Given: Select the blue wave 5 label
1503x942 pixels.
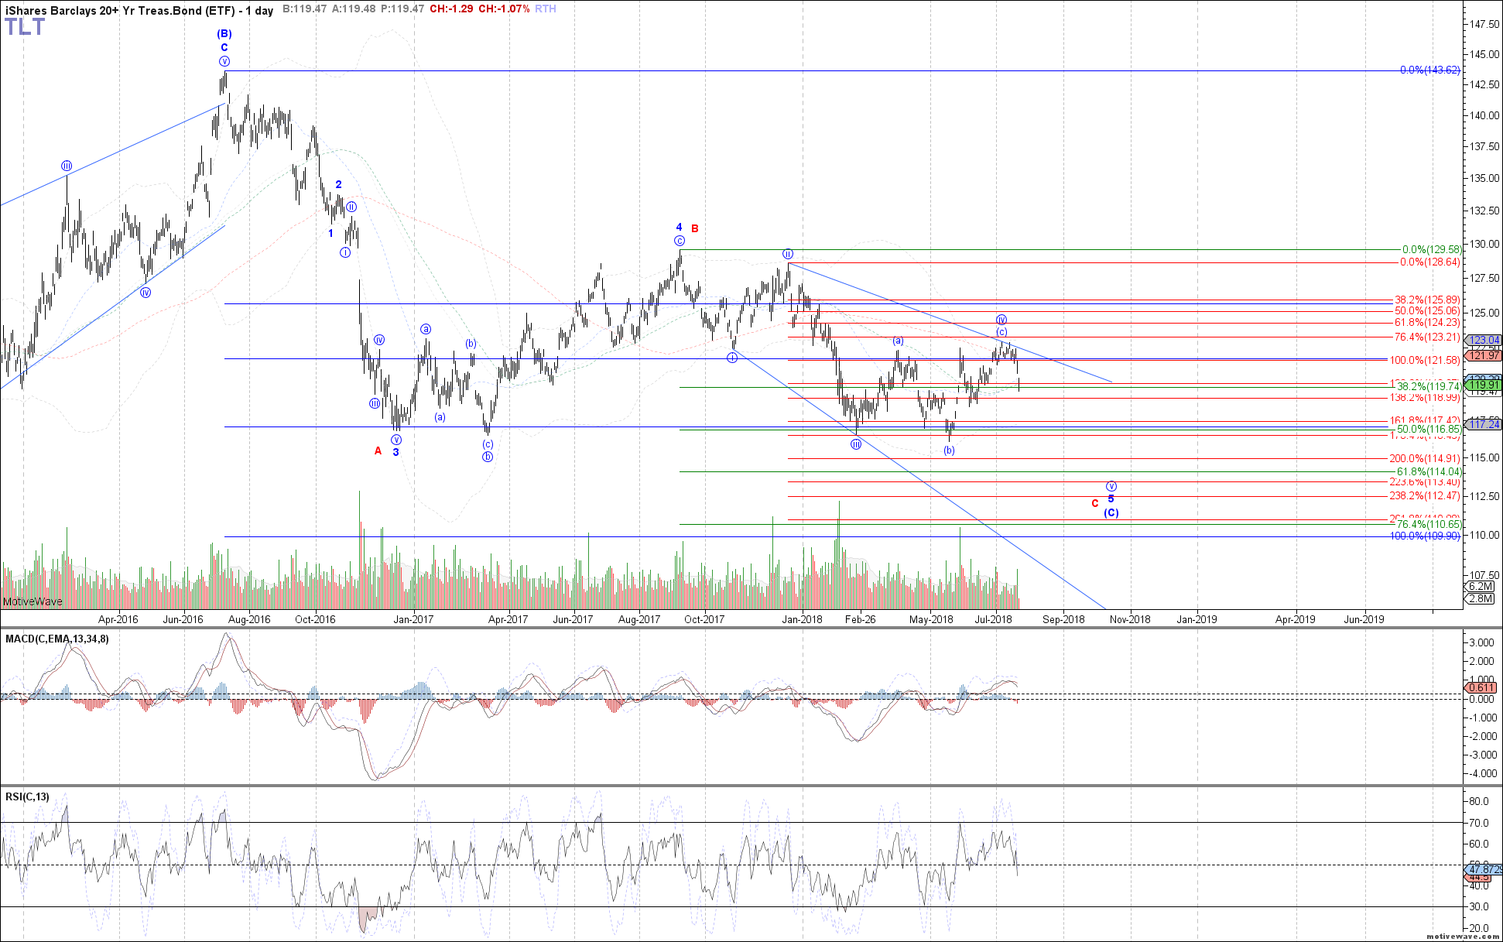Looking at the screenshot, I should pos(1111,499).
